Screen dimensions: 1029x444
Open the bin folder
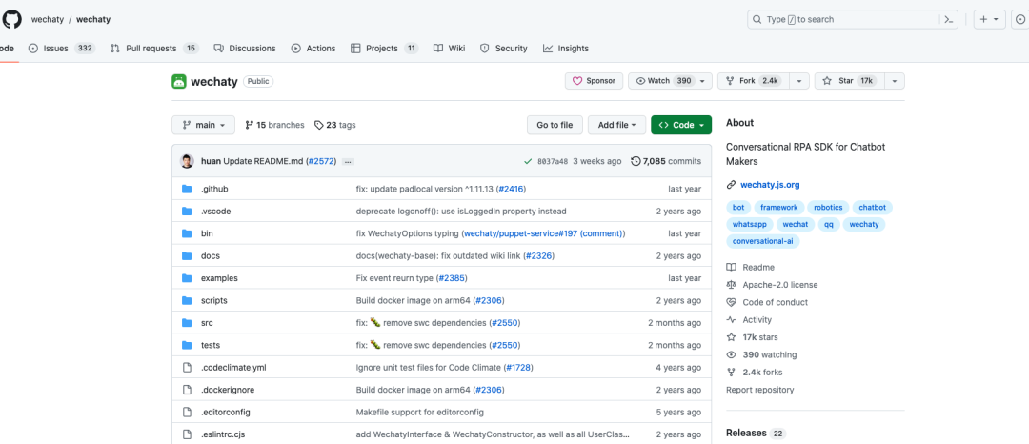207,233
